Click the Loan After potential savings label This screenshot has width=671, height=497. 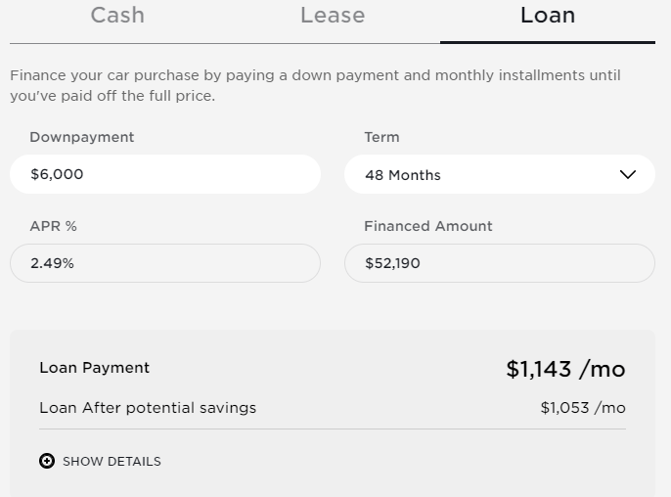click(148, 407)
